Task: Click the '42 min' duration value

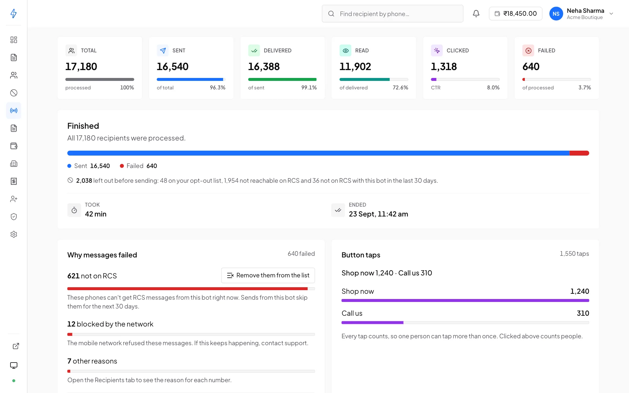Action: pyautogui.click(x=96, y=214)
